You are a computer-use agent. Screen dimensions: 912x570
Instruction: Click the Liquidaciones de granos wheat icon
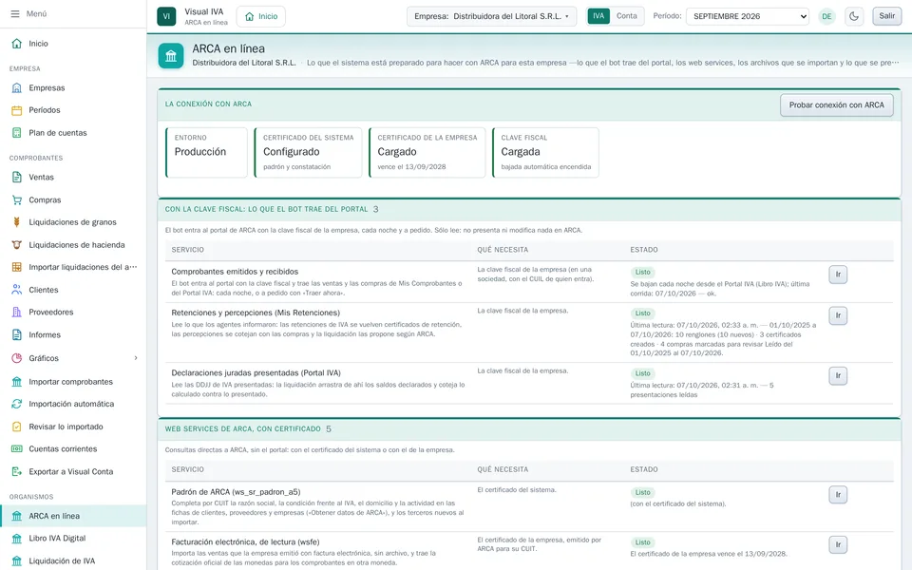tap(17, 221)
